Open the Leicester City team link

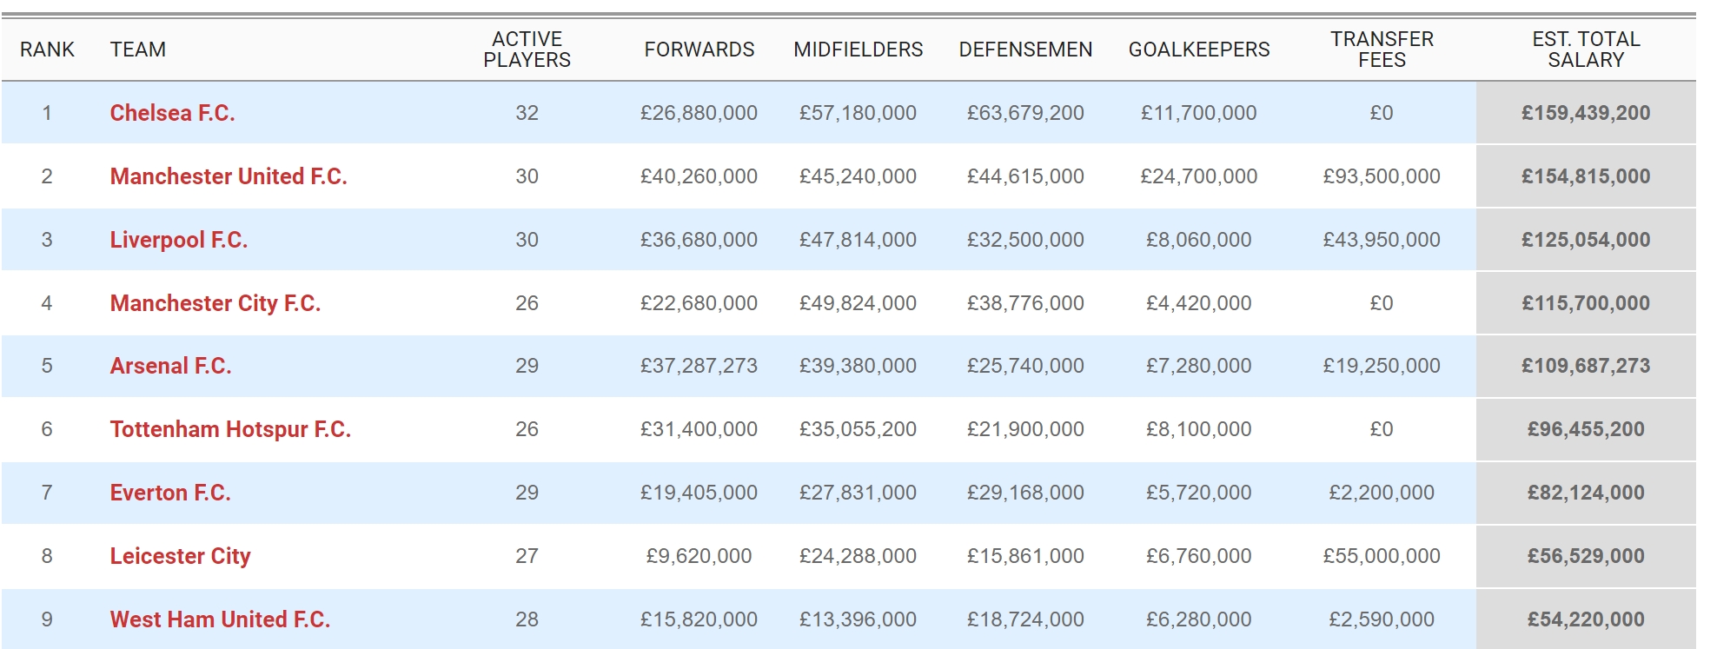pyautogui.click(x=180, y=556)
